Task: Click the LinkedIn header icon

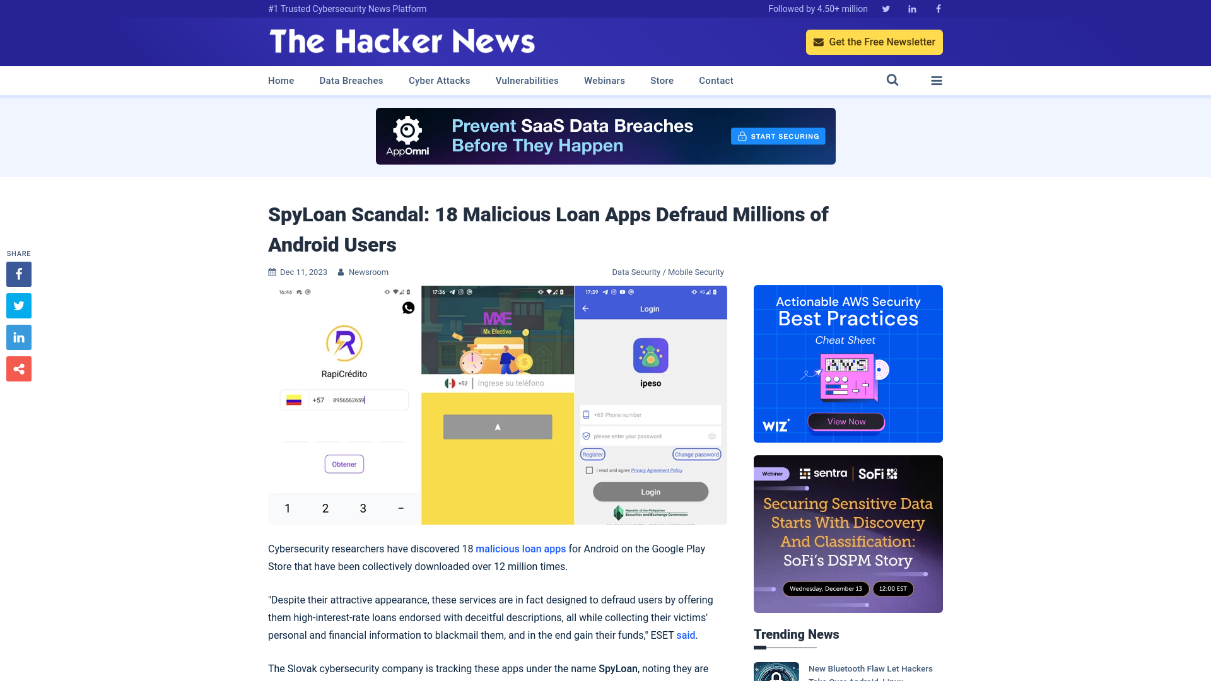Action: click(x=911, y=8)
